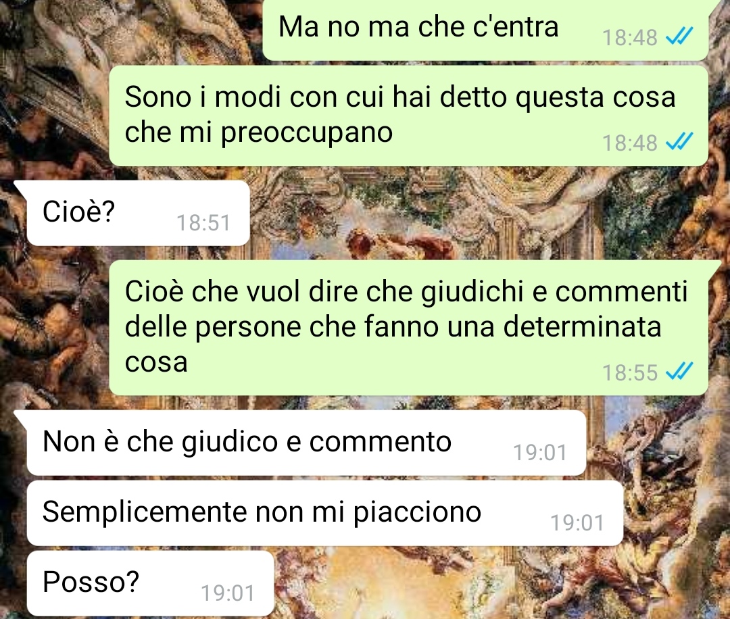Tap the 'Non è che giudico e commento' bubble
Image resolution: width=730 pixels, height=619 pixels.
[x=306, y=443]
